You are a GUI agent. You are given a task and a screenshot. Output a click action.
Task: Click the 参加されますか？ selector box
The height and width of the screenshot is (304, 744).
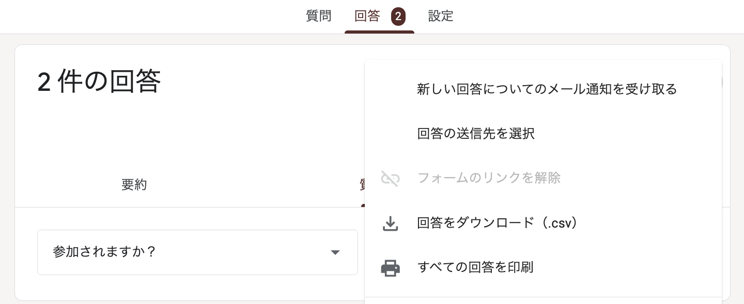(197, 252)
